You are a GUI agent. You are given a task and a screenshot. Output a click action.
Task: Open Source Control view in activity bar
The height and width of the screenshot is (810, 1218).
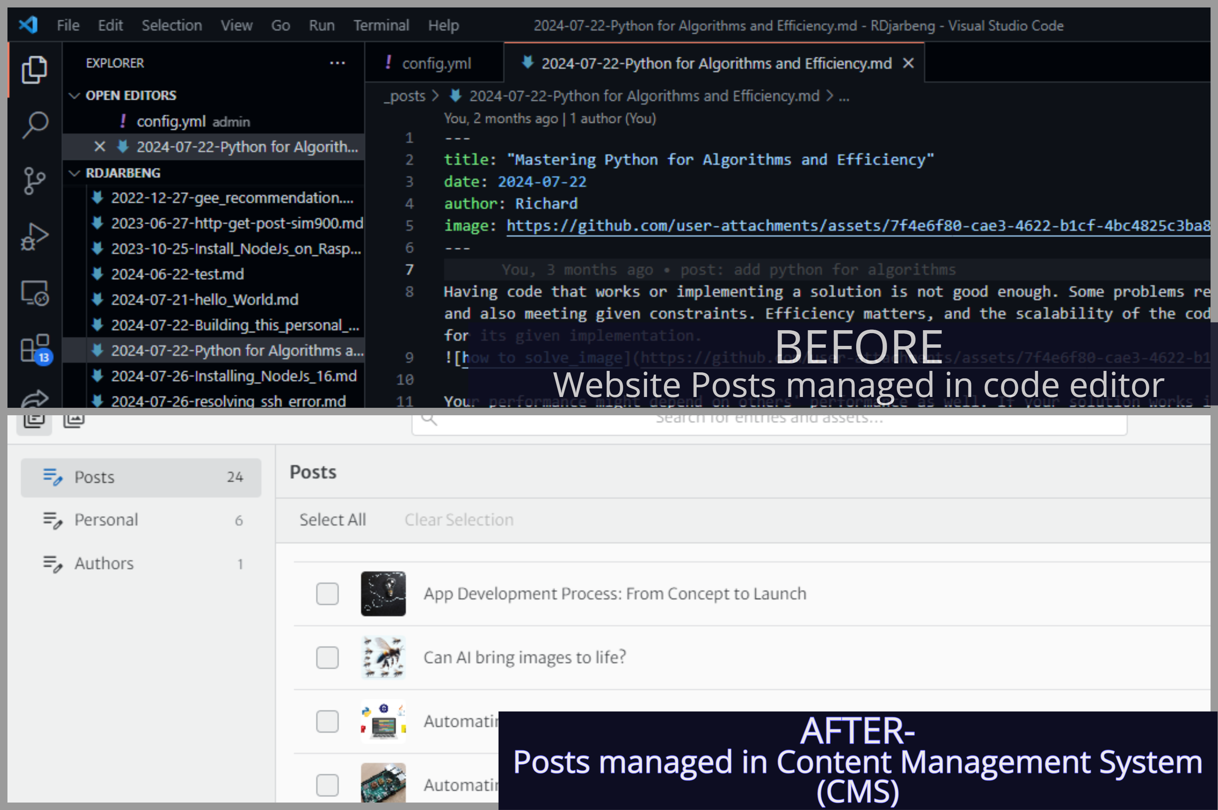click(35, 181)
